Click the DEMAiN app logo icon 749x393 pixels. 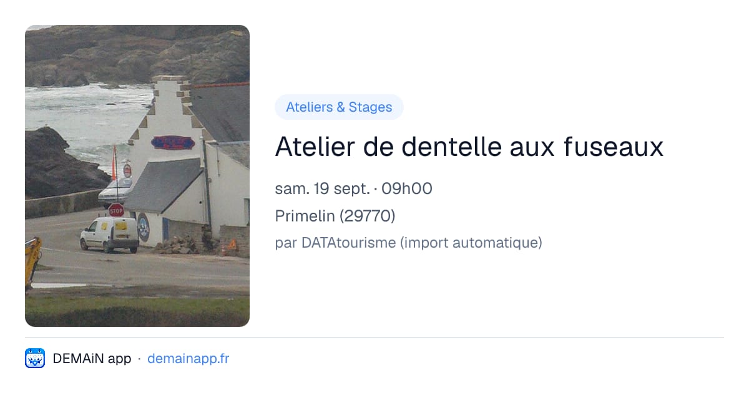click(35, 358)
